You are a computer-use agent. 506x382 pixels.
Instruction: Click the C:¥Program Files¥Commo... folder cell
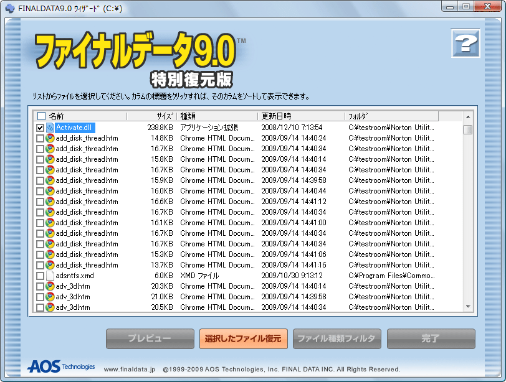pyautogui.click(x=391, y=276)
